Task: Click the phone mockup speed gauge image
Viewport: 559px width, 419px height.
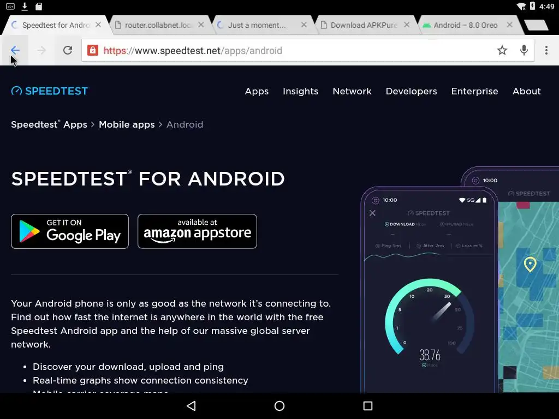Action: [x=429, y=289]
